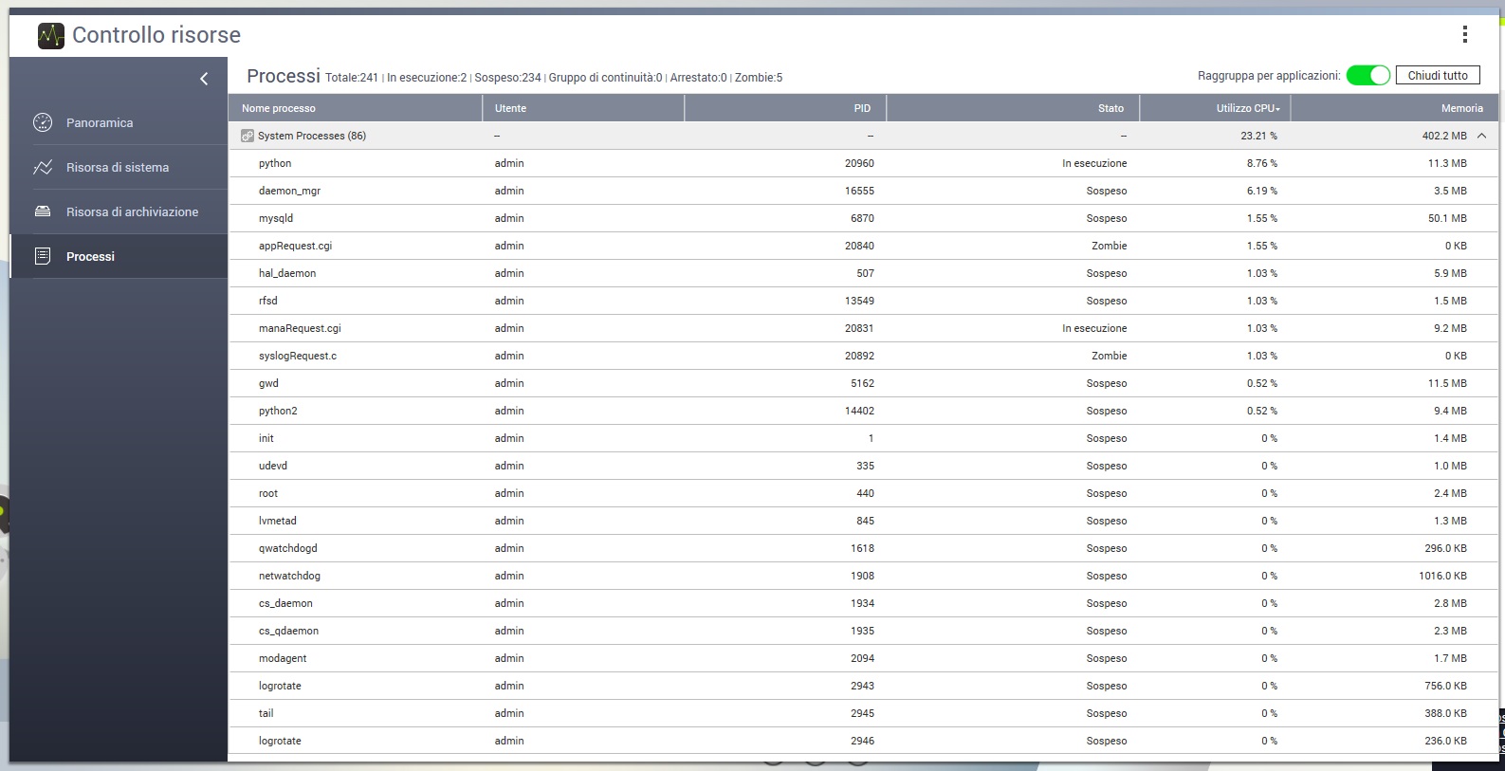This screenshot has width=1505, height=771.
Task: Sort by Stato column header
Action: coord(1110,108)
